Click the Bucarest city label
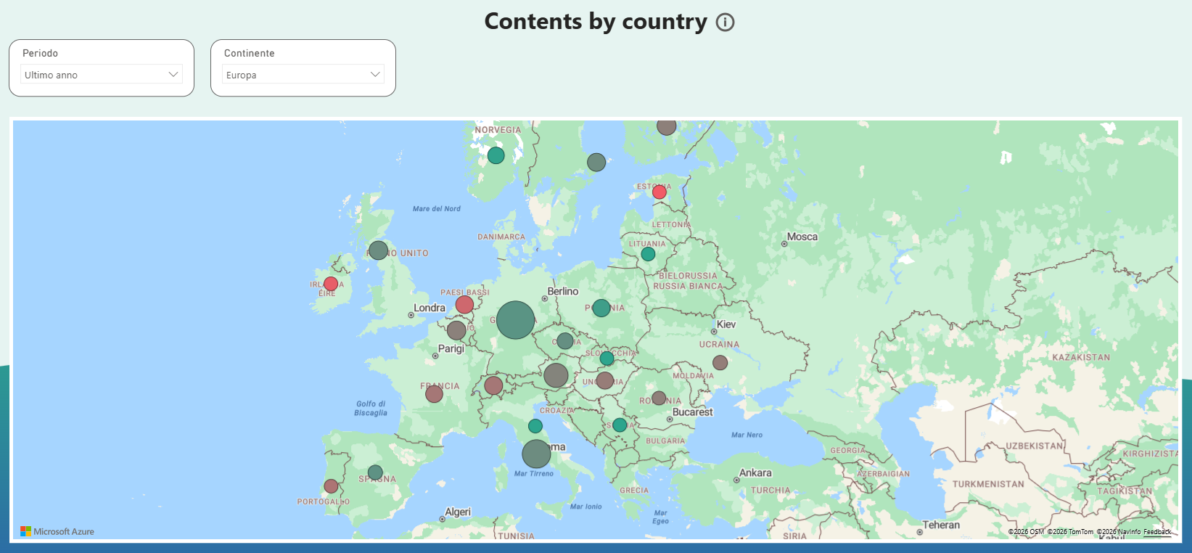Image resolution: width=1192 pixels, height=553 pixels. 693,411
